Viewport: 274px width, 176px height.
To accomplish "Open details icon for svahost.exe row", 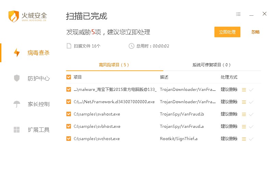I will click(x=244, y=114).
